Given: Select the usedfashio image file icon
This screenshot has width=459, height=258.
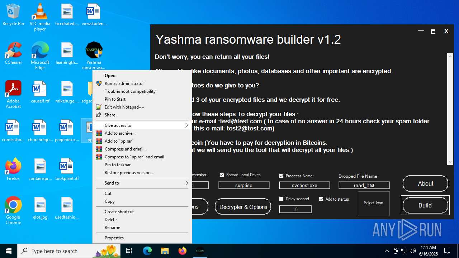Looking at the screenshot, I should click(x=67, y=208).
